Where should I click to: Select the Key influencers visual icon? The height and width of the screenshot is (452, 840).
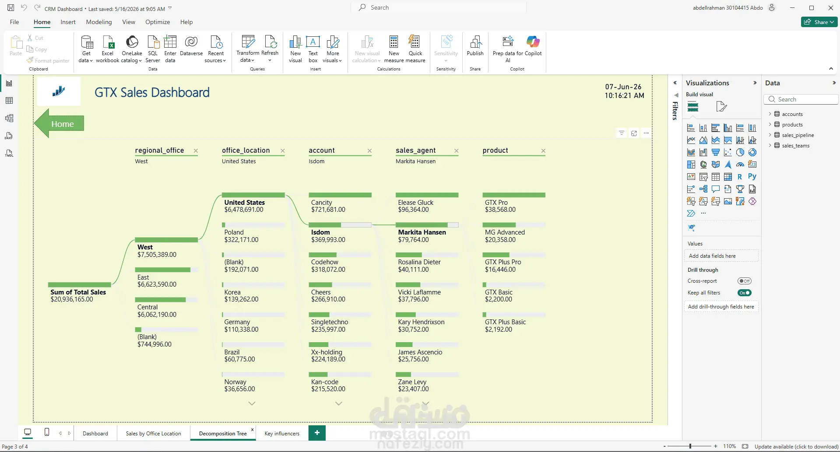point(691,189)
